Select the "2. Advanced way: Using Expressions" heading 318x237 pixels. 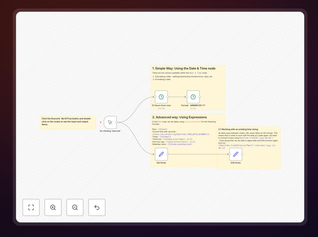click(180, 117)
